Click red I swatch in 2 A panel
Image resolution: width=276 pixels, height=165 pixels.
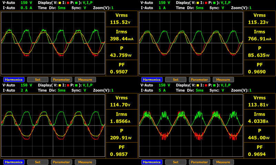[x=68, y=85]
